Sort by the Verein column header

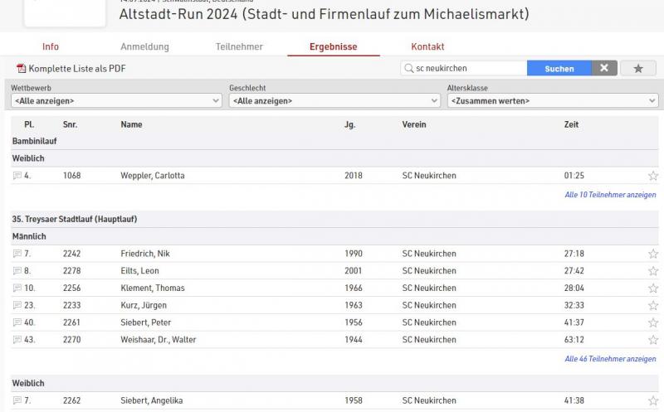pyautogui.click(x=414, y=124)
